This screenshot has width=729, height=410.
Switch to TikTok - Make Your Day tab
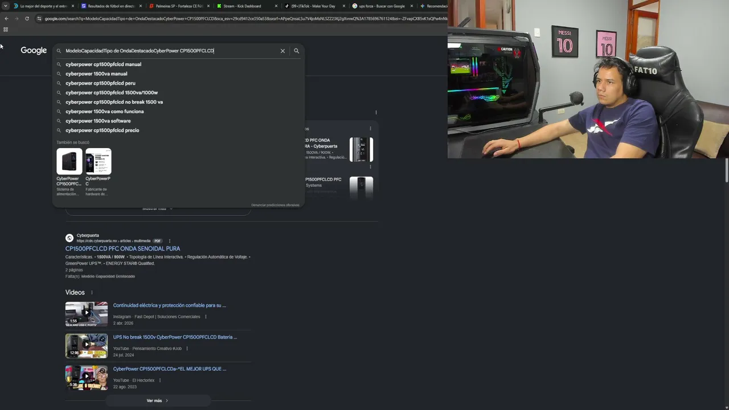coord(315,6)
